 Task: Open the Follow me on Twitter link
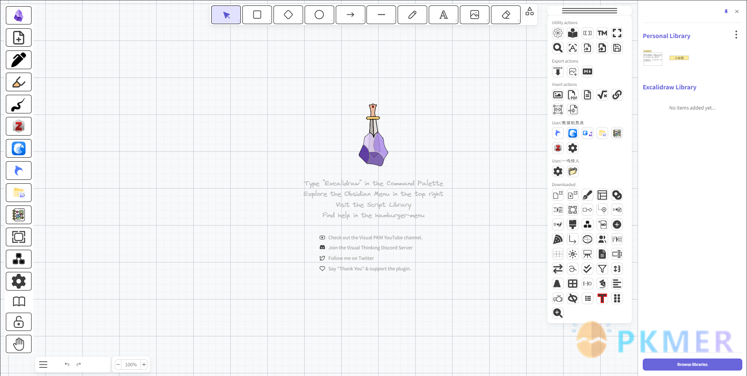[351, 258]
